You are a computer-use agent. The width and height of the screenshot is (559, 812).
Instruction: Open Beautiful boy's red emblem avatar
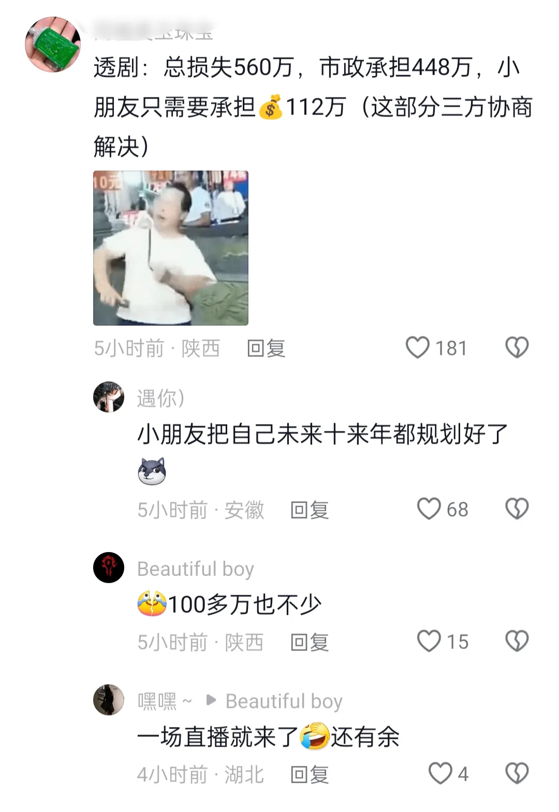point(109,568)
